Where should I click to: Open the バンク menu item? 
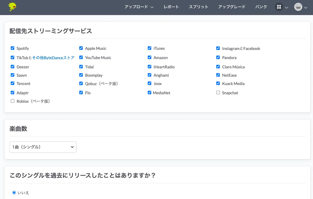pyautogui.click(x=261, y=7)
